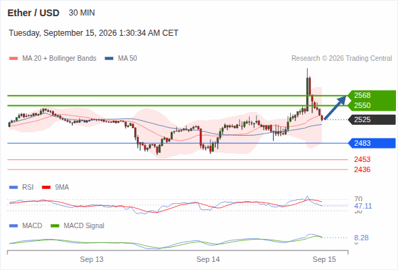398x270 pixels.
Task: Click the 30 MIN timeframe label
Action: click(x=82, y=13)
